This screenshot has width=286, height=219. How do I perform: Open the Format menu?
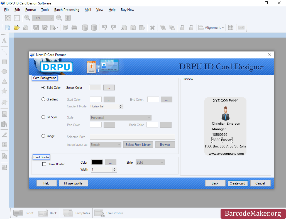click(x=30, y=10)
